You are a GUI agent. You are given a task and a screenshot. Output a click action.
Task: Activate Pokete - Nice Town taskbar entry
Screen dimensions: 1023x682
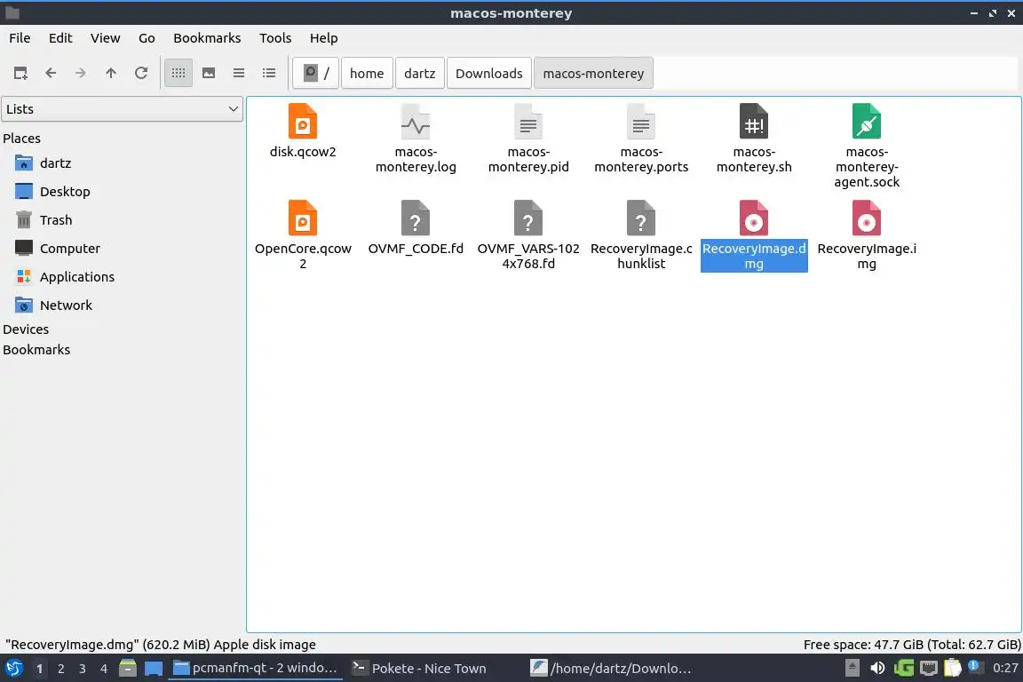419,669
